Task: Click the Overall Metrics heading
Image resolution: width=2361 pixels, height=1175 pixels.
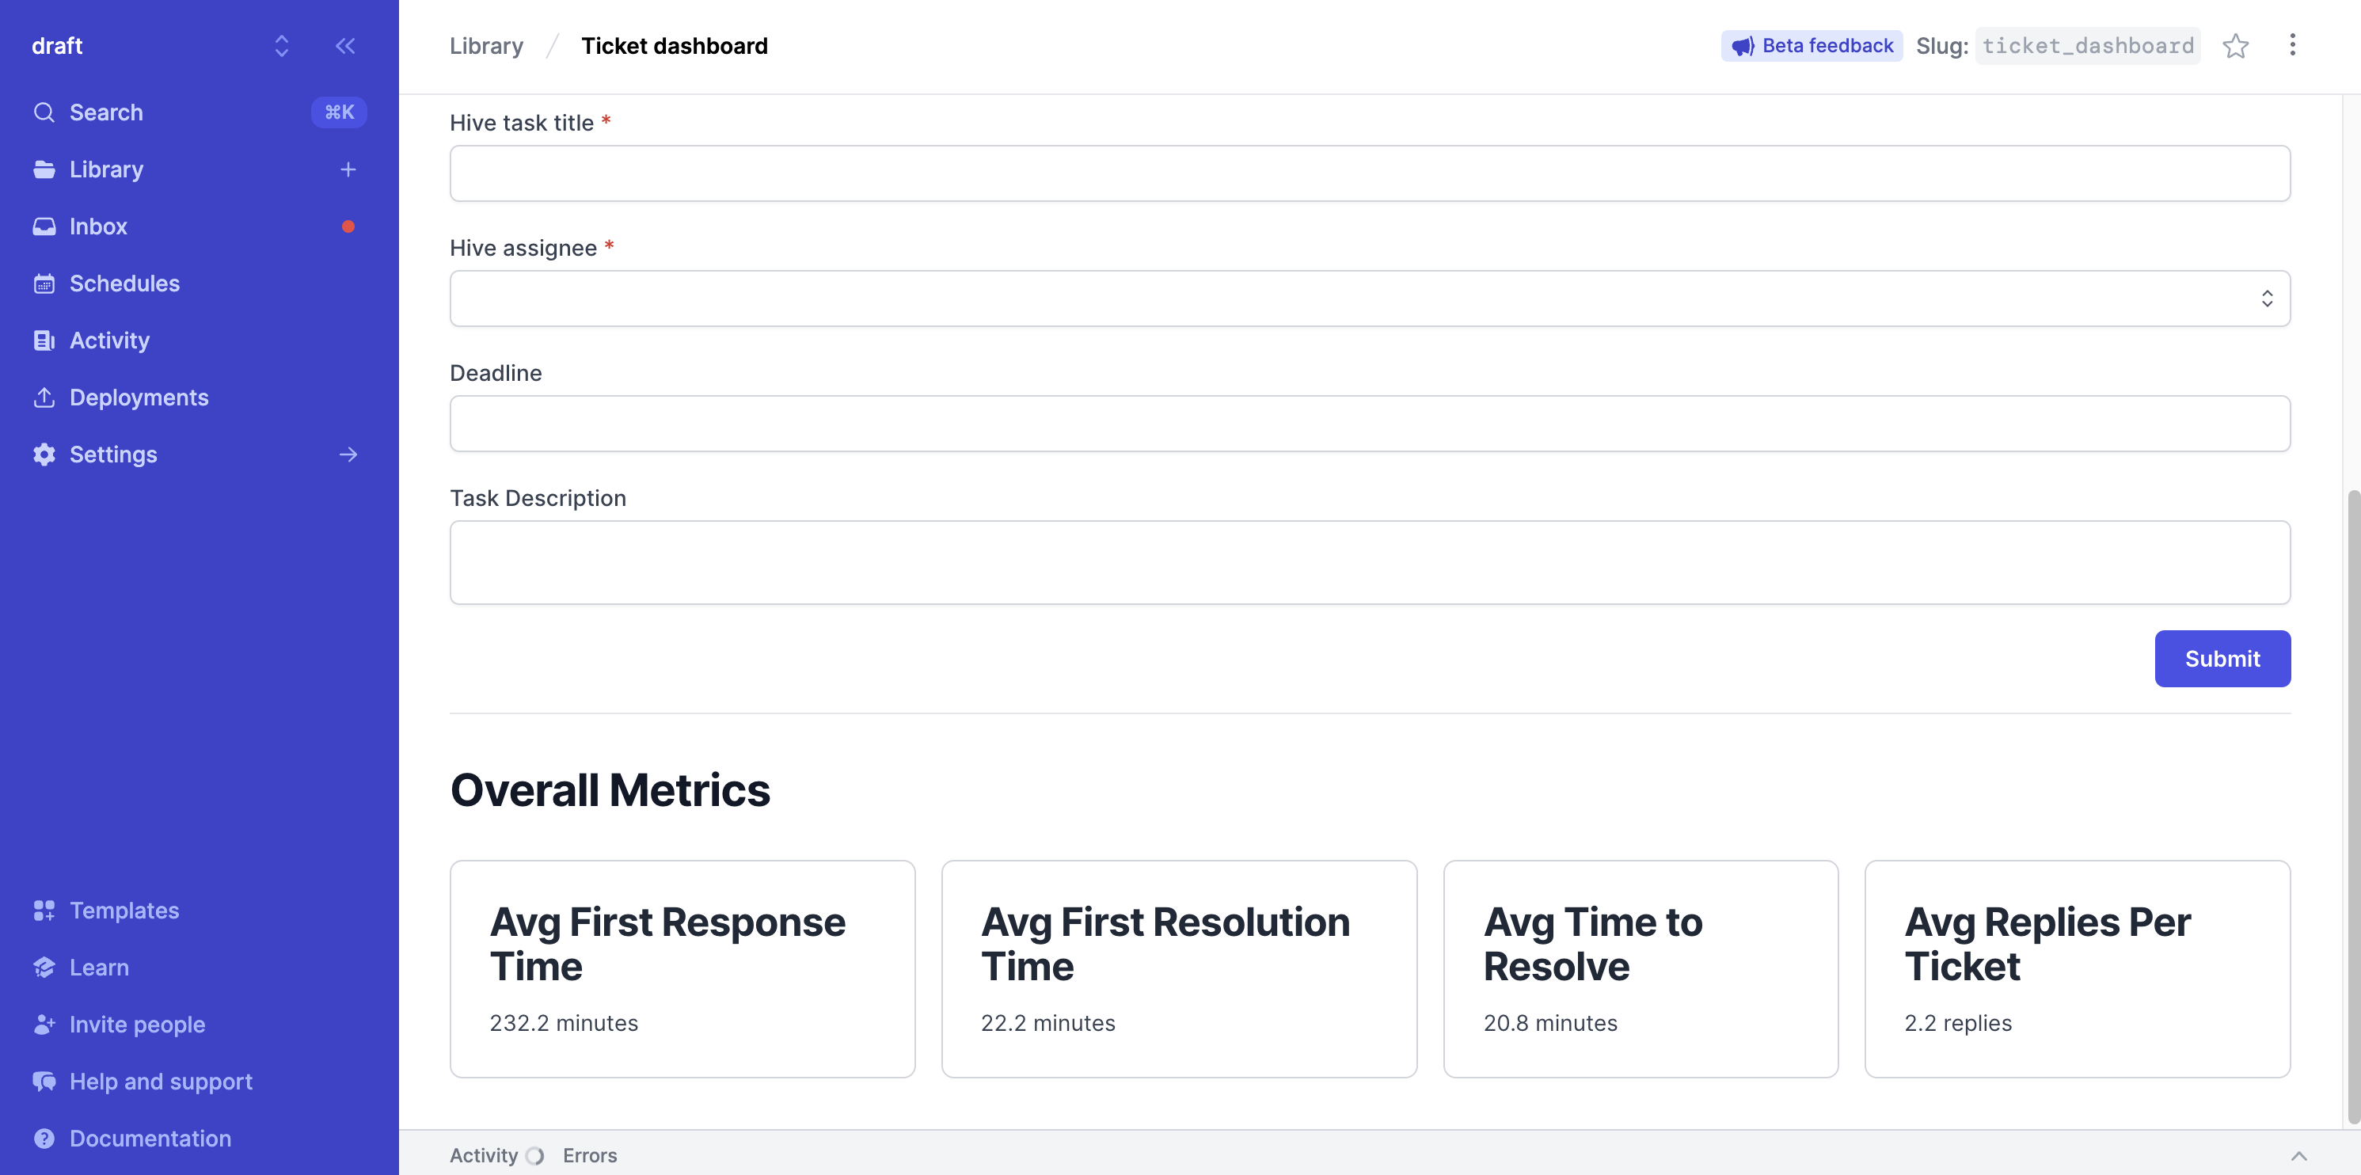Action: pos(610,790)
